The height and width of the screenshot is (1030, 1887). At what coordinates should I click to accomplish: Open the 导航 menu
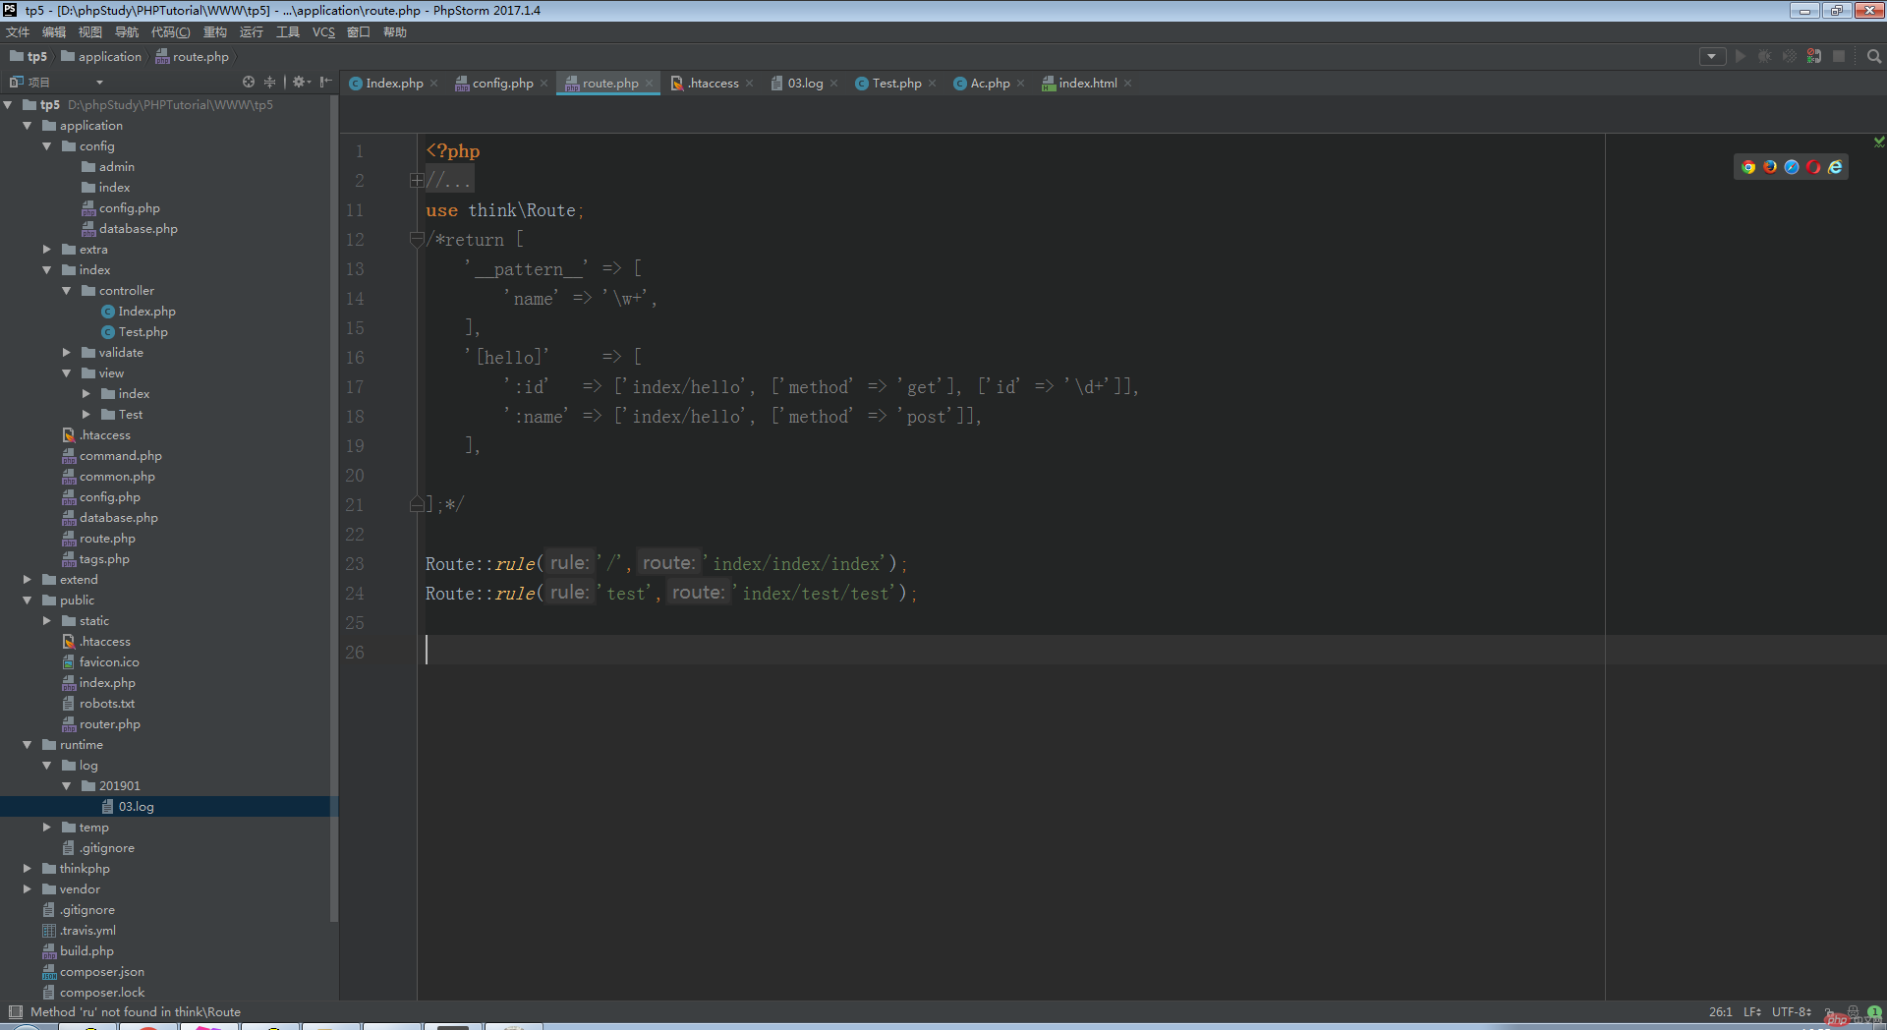tap(127, 32)
